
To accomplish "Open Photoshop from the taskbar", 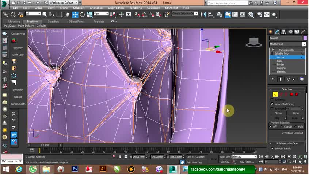I will [75, 169].
